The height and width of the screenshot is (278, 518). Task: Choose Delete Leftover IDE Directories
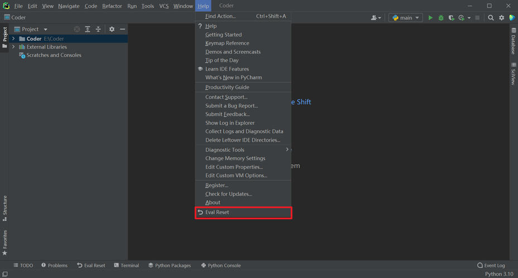click(243, 140)
